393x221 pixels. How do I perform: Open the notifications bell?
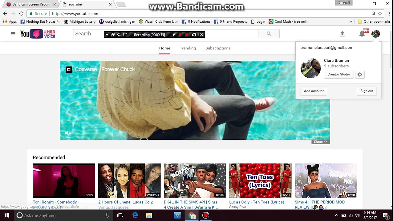point(362,34)
